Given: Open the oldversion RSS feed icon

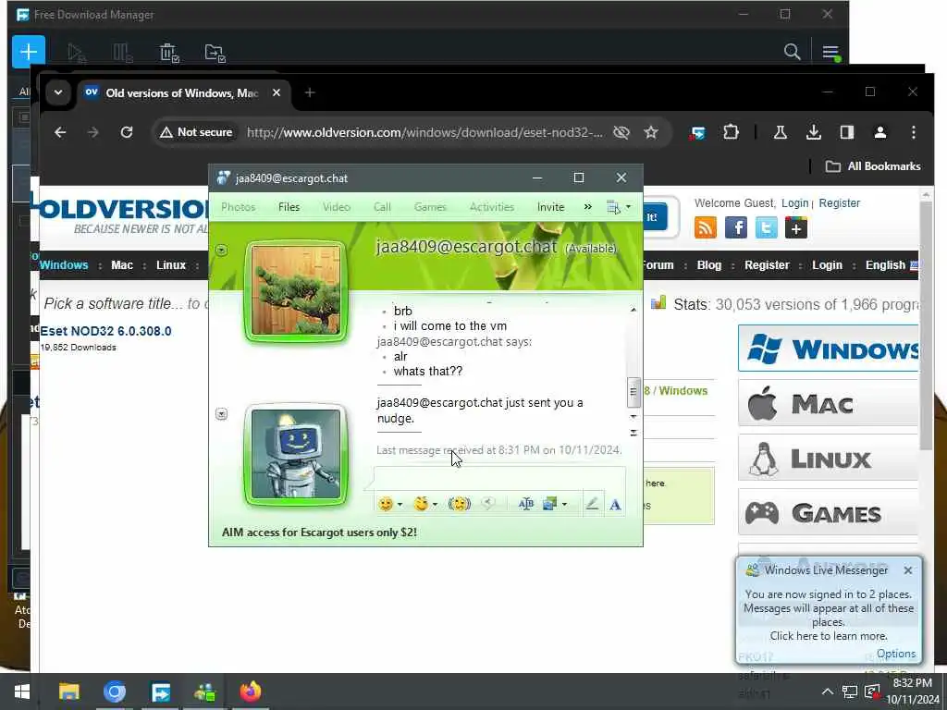Looking at the screenshot, I should tap(706, 227).
